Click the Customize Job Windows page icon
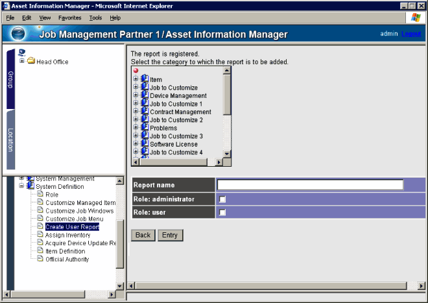The height and width of the screenshot is (303, 428). coord(40,210)
